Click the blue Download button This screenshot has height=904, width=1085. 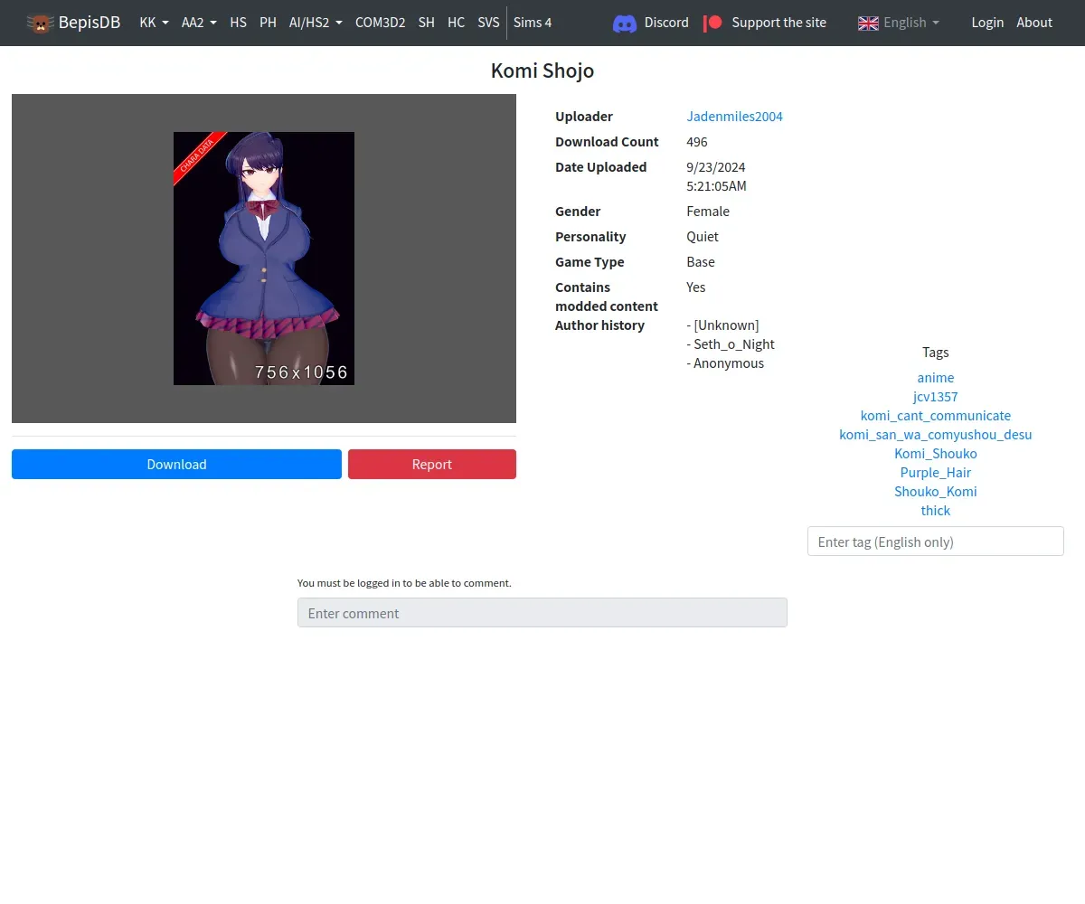coord(176,464)
